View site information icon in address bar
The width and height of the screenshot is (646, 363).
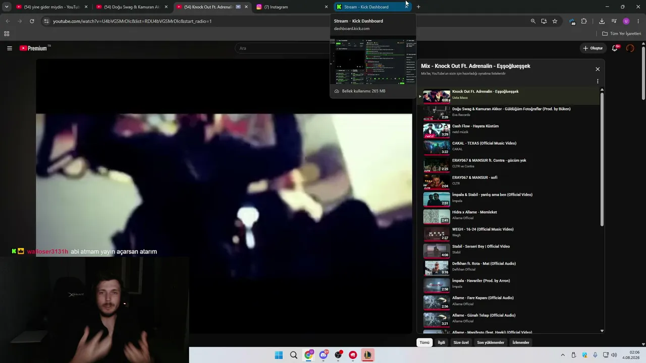[x=46, y=21]
